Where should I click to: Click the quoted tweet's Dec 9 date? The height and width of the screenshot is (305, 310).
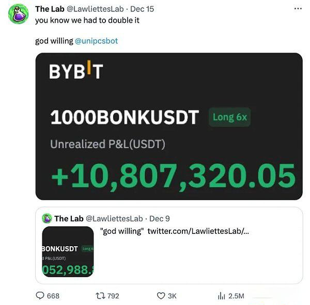point(159,218)
